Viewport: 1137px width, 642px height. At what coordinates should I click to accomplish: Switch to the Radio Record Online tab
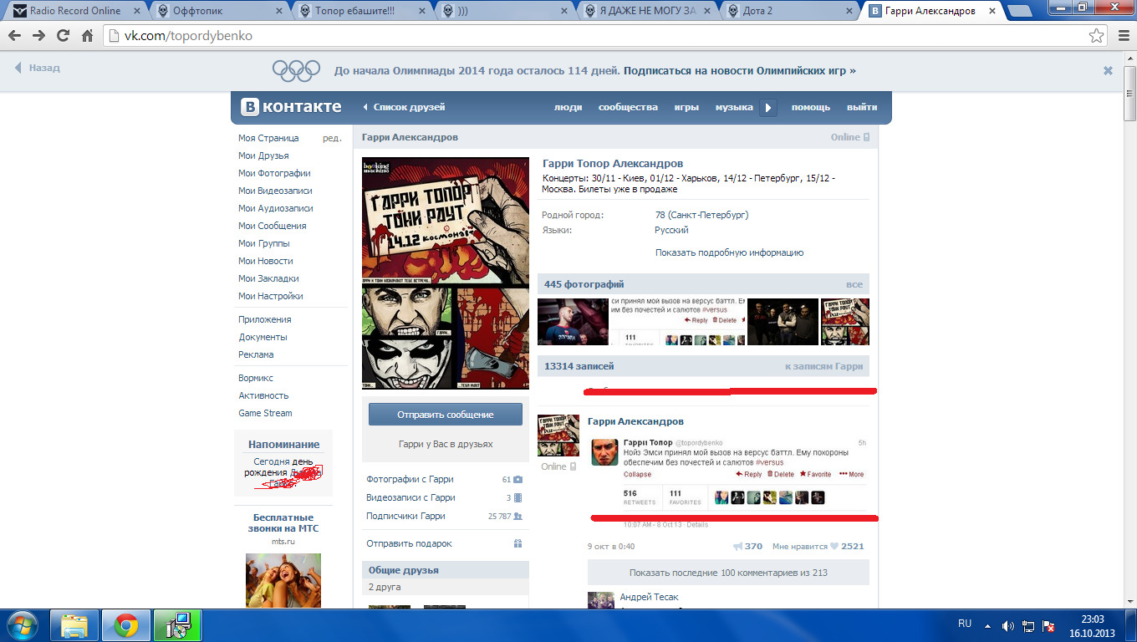(x=74, y=11)
